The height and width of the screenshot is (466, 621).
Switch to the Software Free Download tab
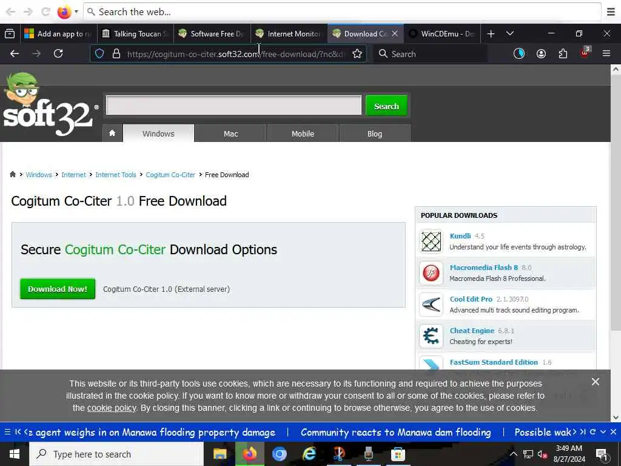(x=212, y=34)
